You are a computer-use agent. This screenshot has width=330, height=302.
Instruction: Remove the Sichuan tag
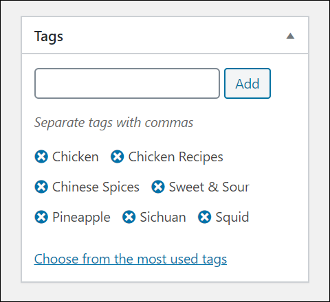[129, 217]
